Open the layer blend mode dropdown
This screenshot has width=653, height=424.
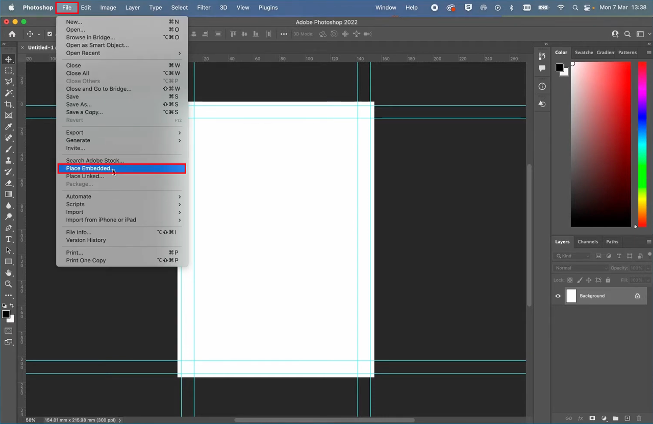(581, 268)
